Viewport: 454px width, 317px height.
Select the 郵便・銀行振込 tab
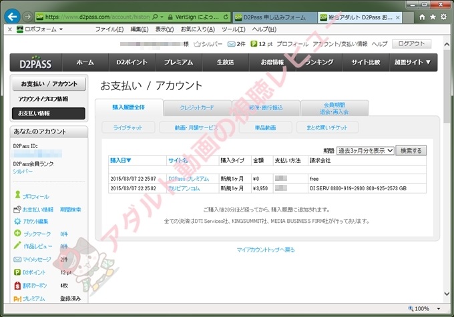point(266,107)
